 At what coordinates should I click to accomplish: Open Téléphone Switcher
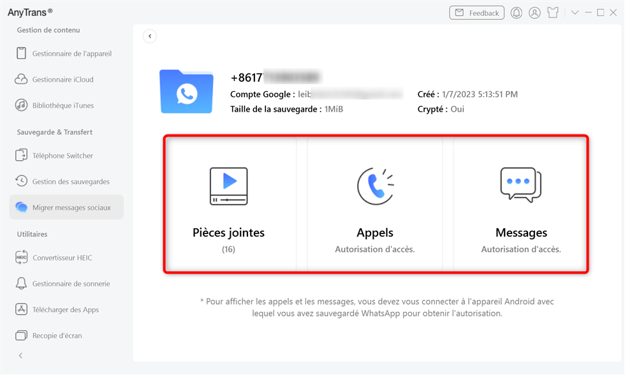click(x=66, y=156)
